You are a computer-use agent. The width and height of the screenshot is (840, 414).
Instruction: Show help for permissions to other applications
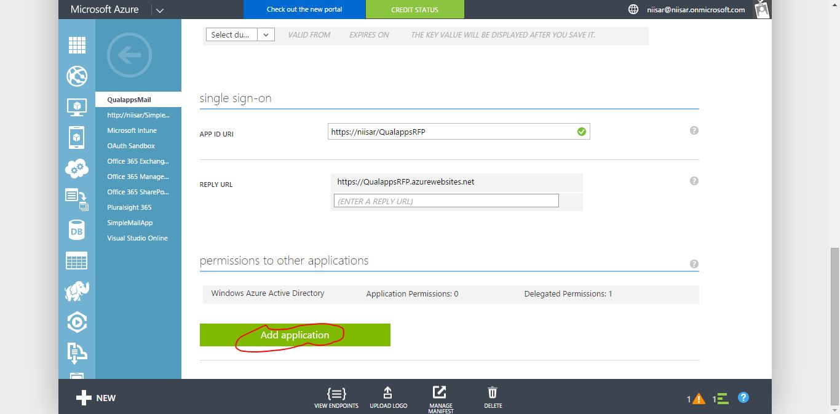(694, 264)
